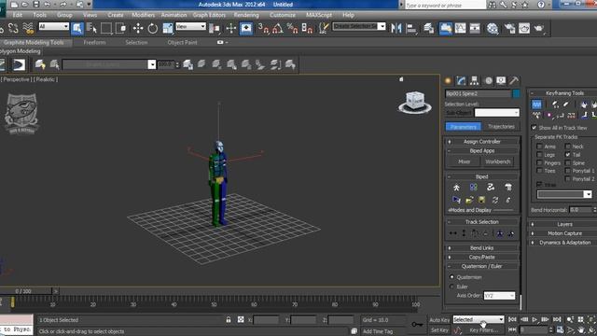Toggle the Angle Snap button
597x336 pixels.
click(278, 28)
